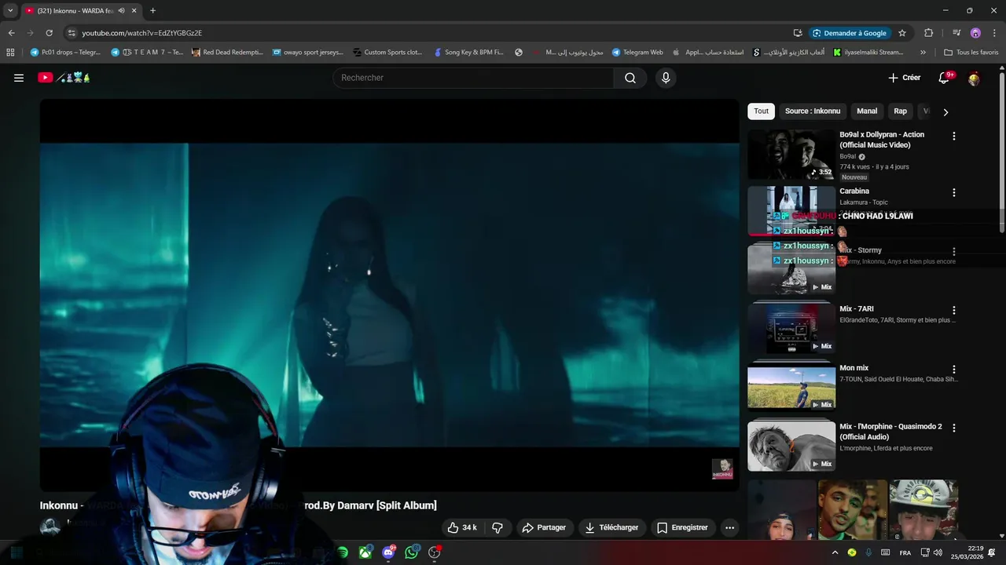The width and height of the screenshot is (1006, 565).
Task: Submit search with magnifier icon
Action: coord(630,78)
